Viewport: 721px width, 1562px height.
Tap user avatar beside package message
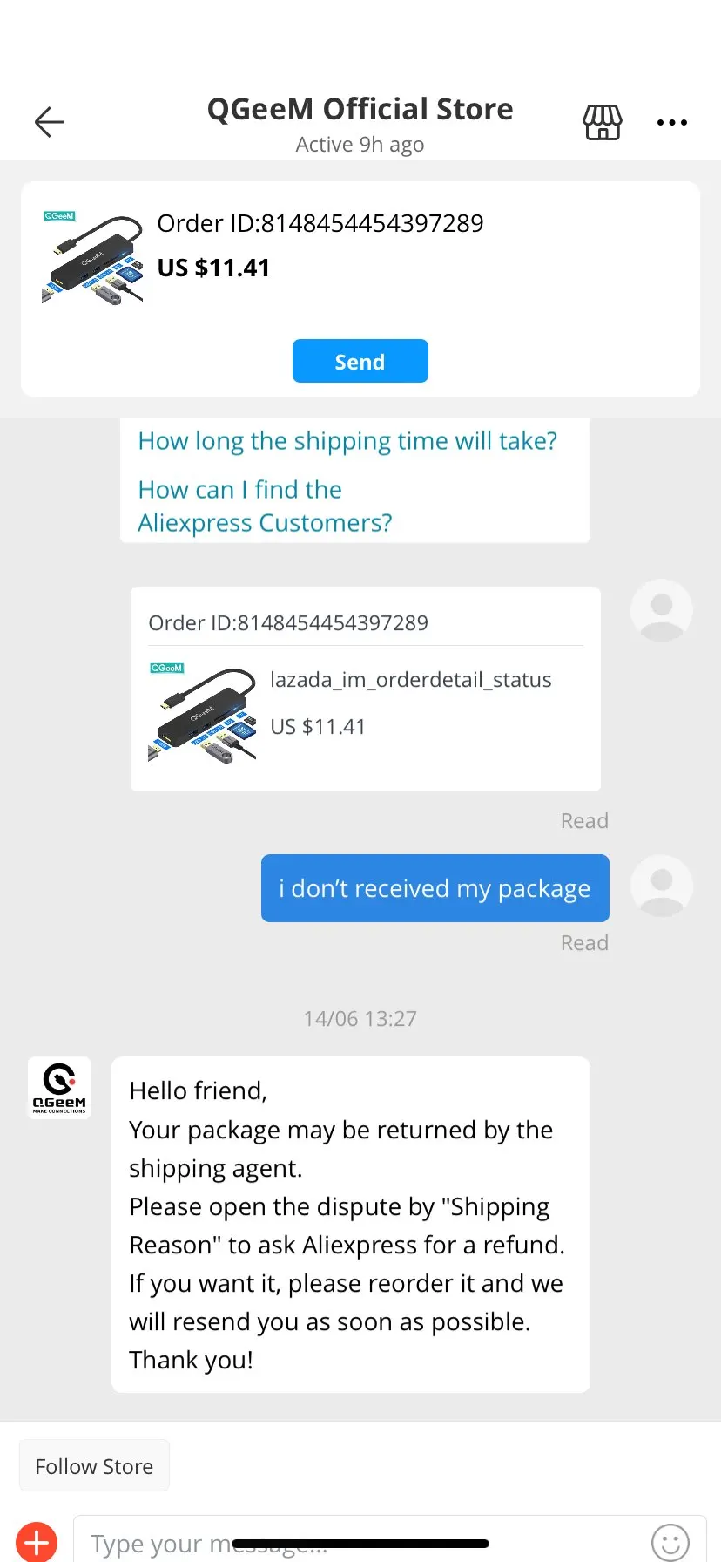(x=662, y=886)
